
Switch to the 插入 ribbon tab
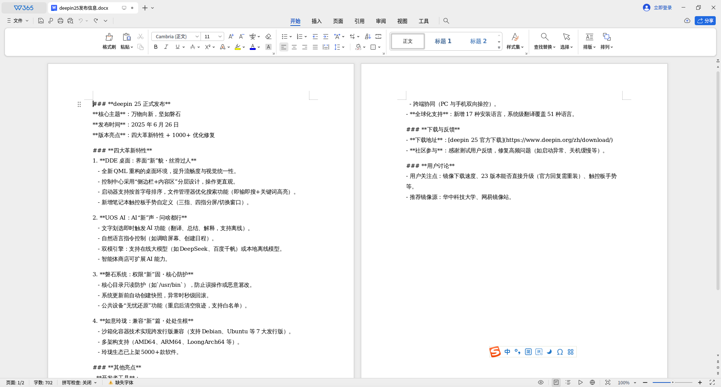[317, 21]
